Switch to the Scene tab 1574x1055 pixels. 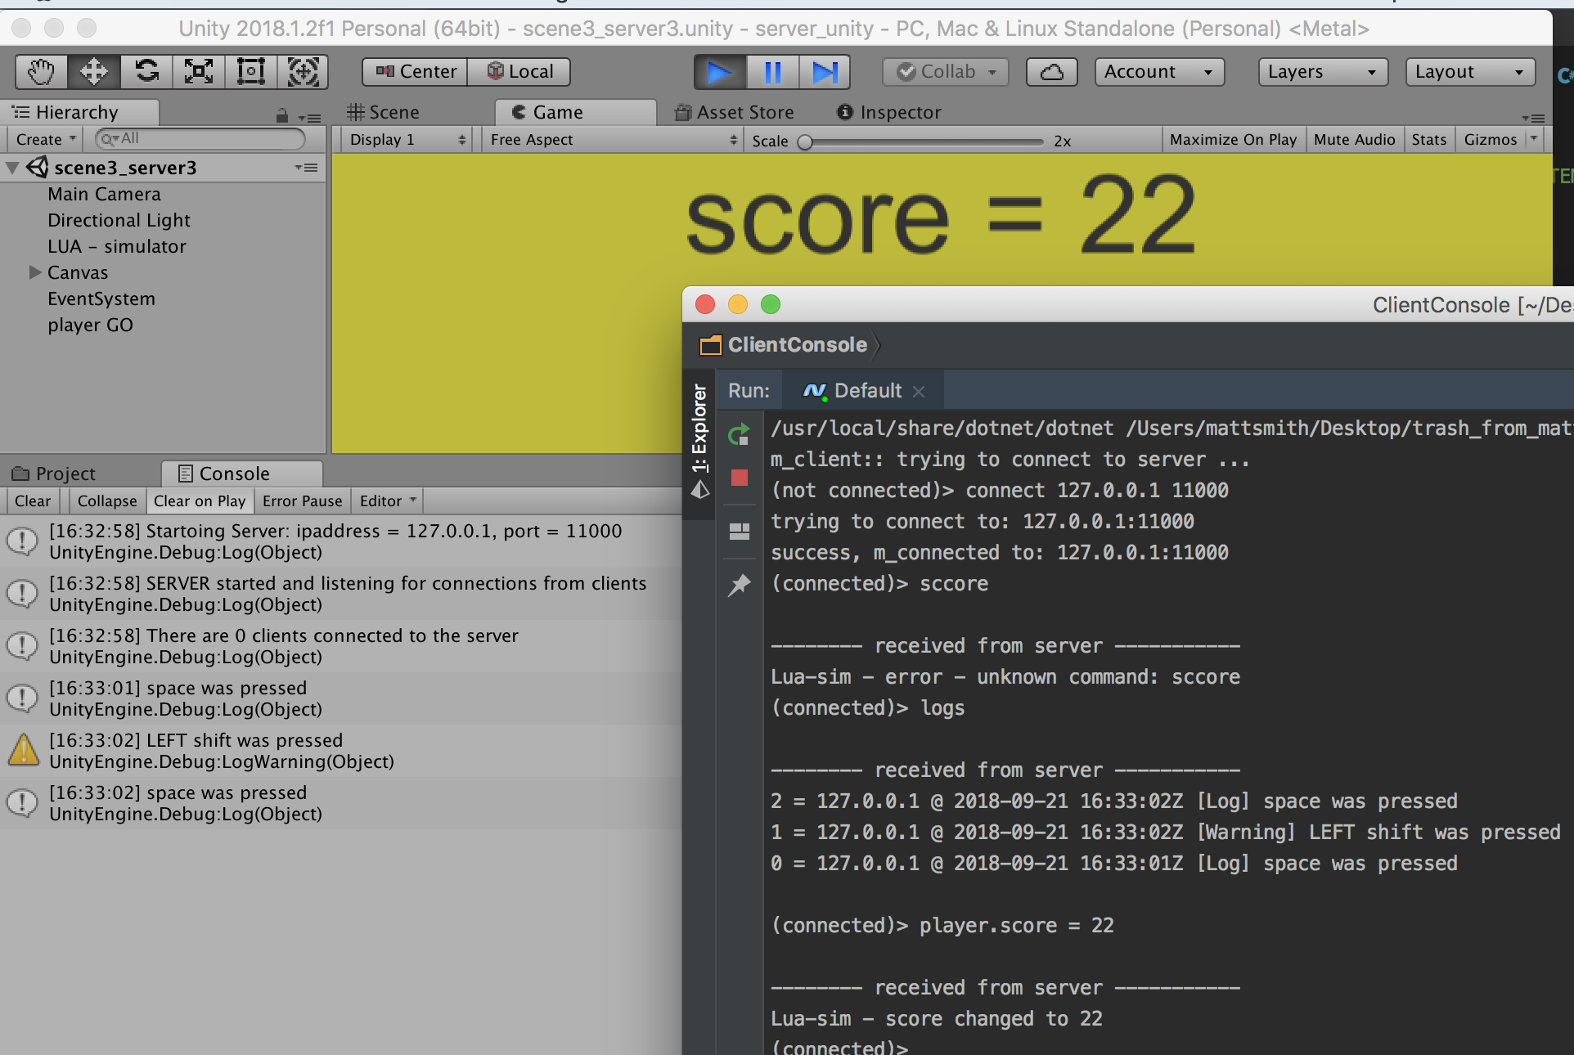tap(384, 112)
